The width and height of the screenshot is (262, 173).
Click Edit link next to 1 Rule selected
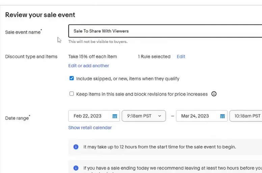(181, 57)
